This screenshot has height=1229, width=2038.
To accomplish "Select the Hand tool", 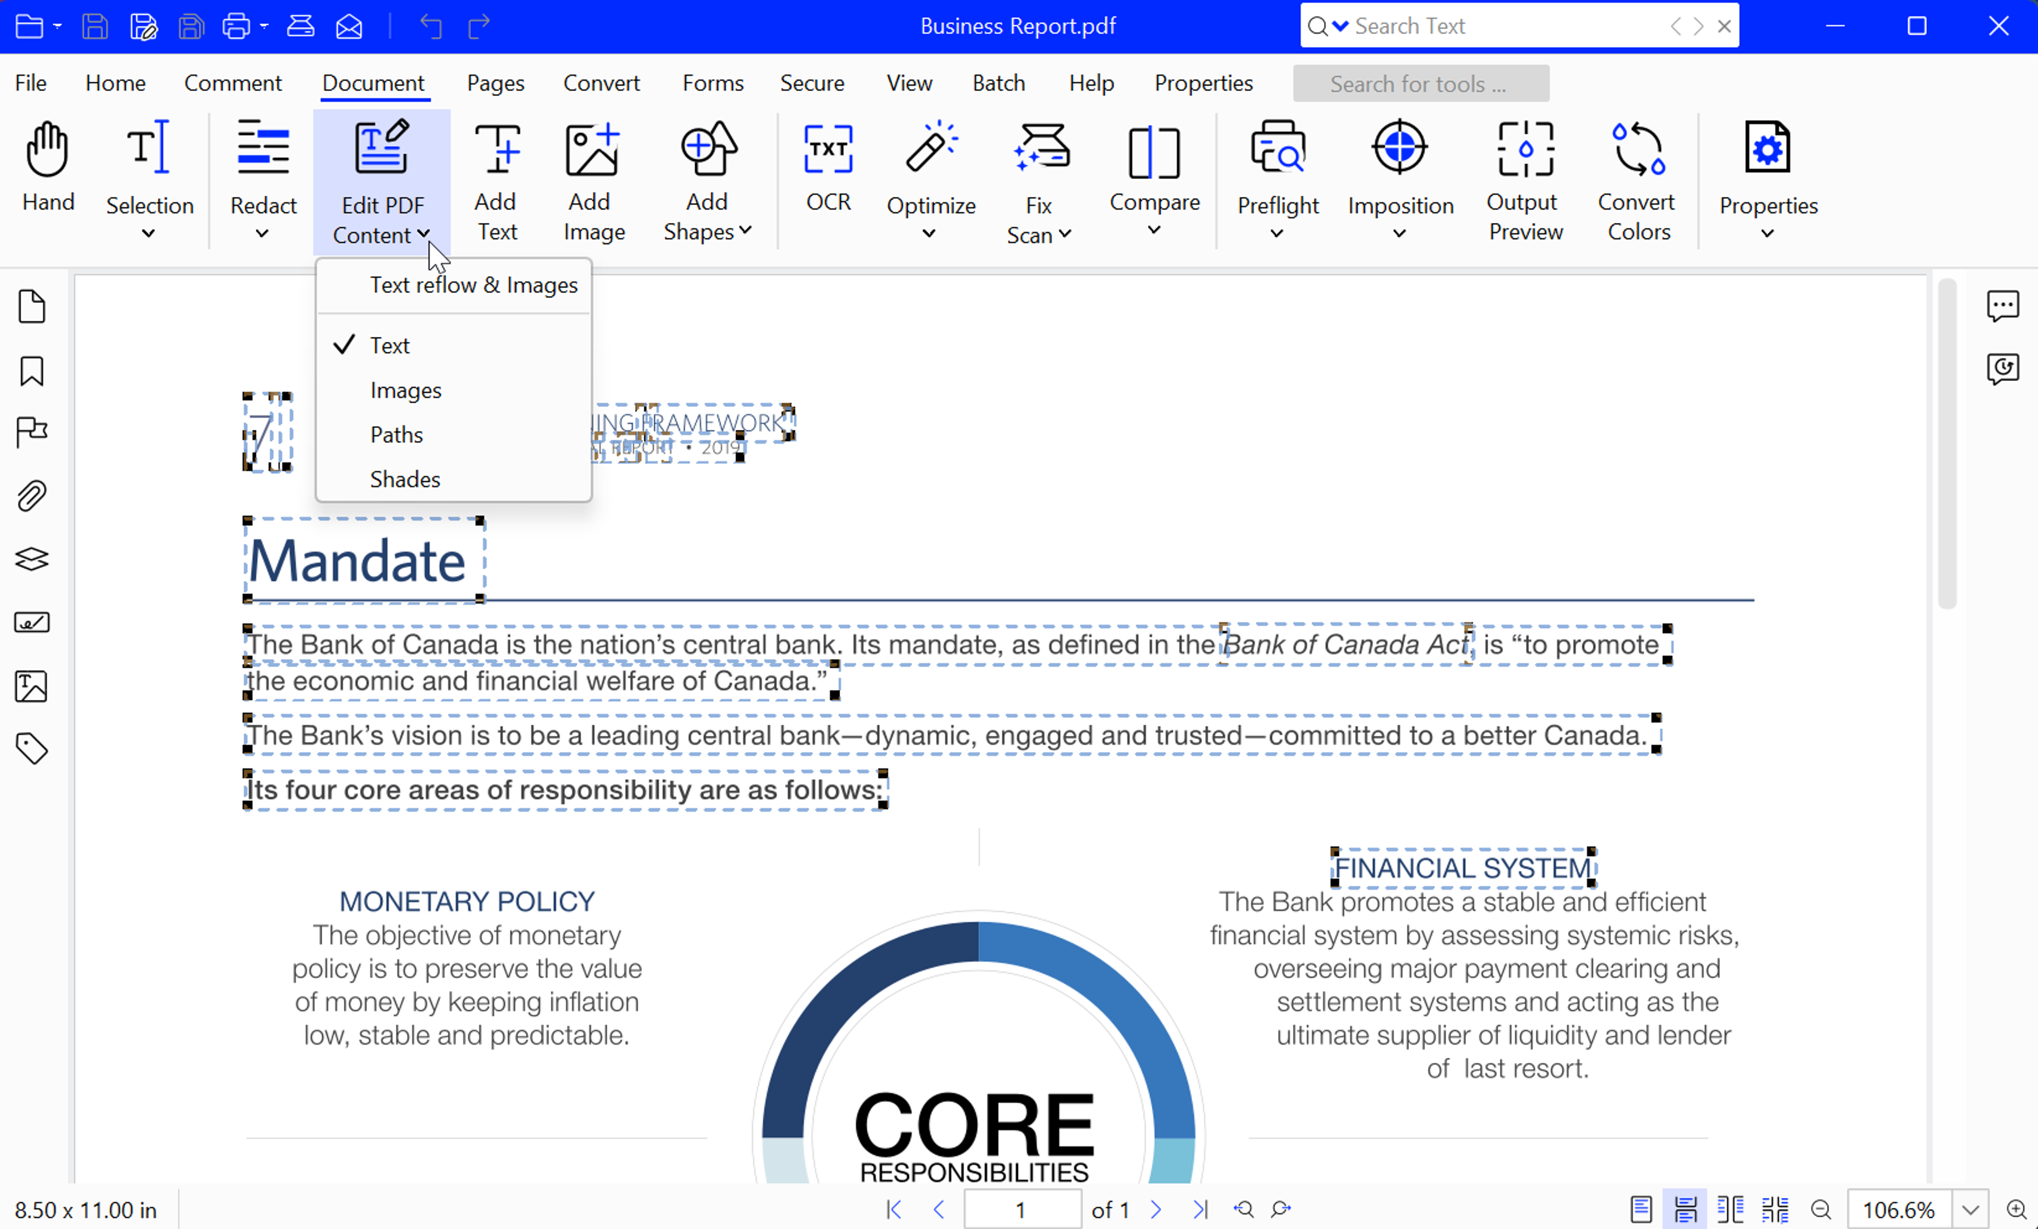I will 47,167.
